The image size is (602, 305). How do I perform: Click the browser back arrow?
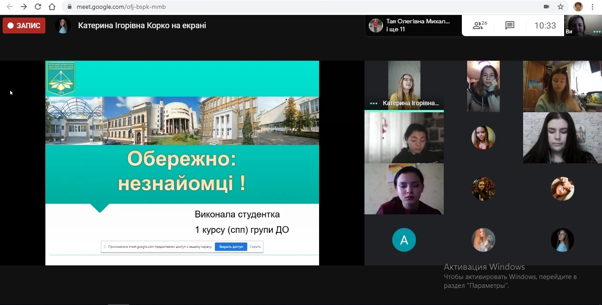click(x=10, y=7)
